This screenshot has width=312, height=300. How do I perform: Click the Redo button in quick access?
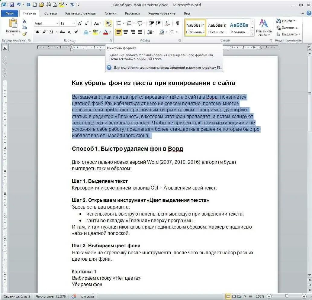pos(28,4)
